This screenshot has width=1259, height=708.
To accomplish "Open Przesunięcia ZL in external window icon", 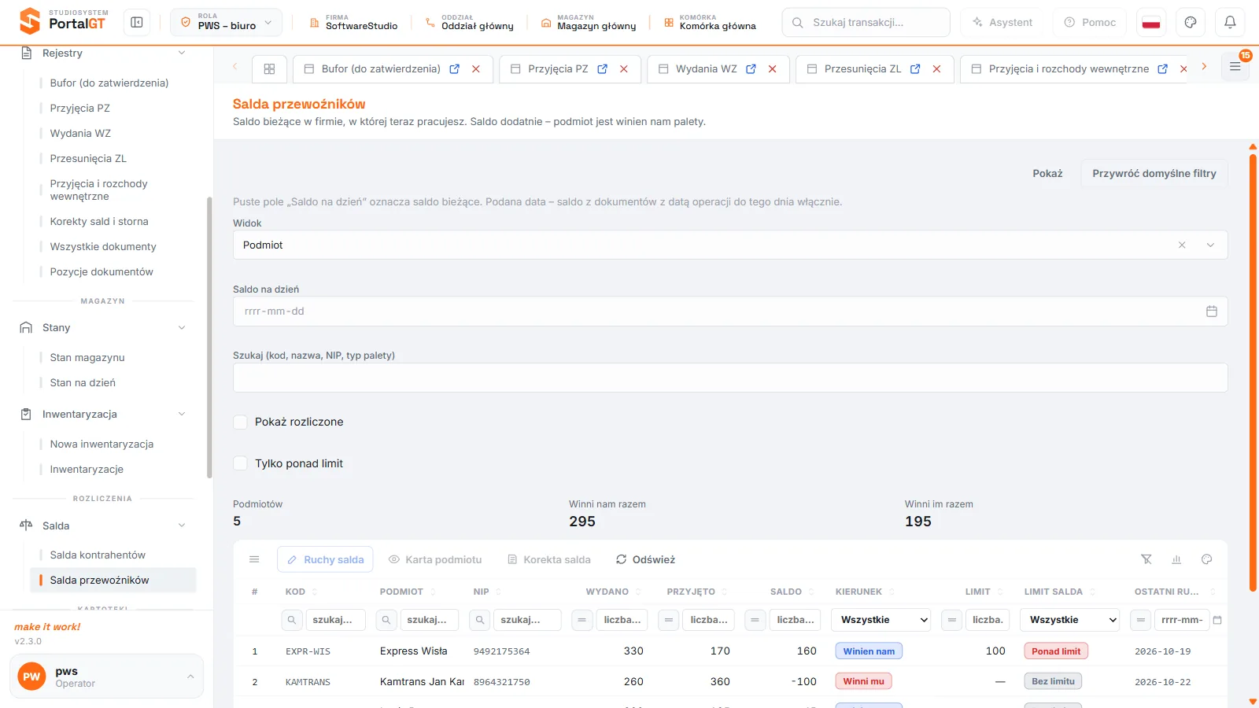I will [x=915, y=69].
